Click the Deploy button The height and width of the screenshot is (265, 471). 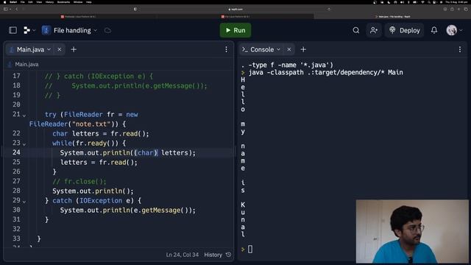[x=405, y=30]
